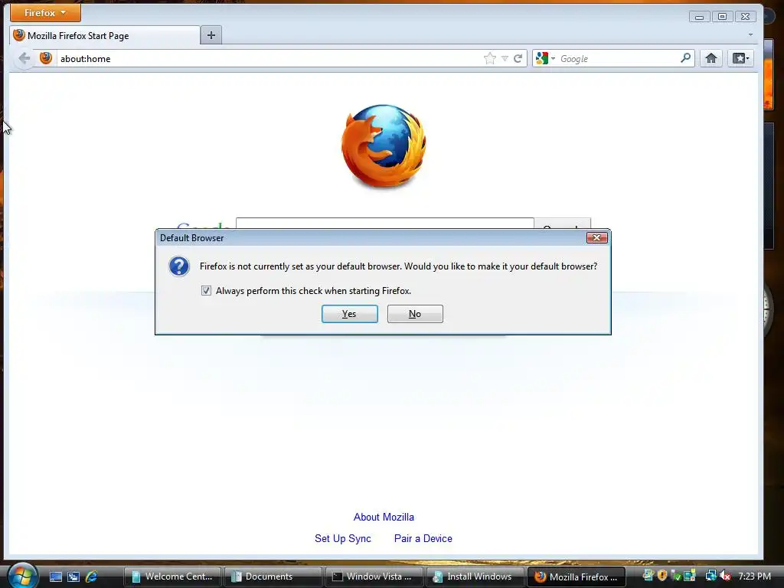The width and height of the screenshot is (784, 588).
Task: Bookmark this page with the star icon
Action: (489, 58)
